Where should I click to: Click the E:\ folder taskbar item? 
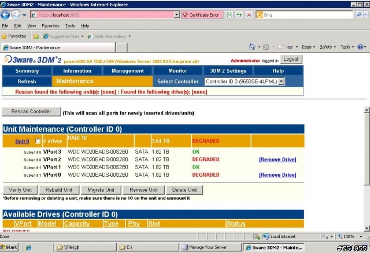pyautogui.click(x=148, y=247)
